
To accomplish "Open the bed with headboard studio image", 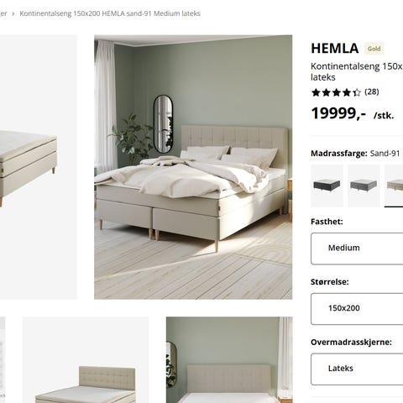I will coord(86,360).
